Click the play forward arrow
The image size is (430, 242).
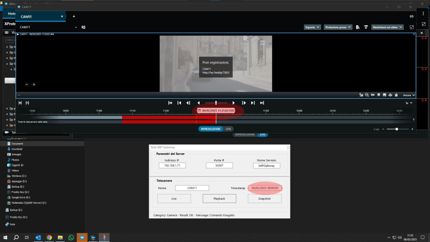pyautogui.click(x=233, y=102)
